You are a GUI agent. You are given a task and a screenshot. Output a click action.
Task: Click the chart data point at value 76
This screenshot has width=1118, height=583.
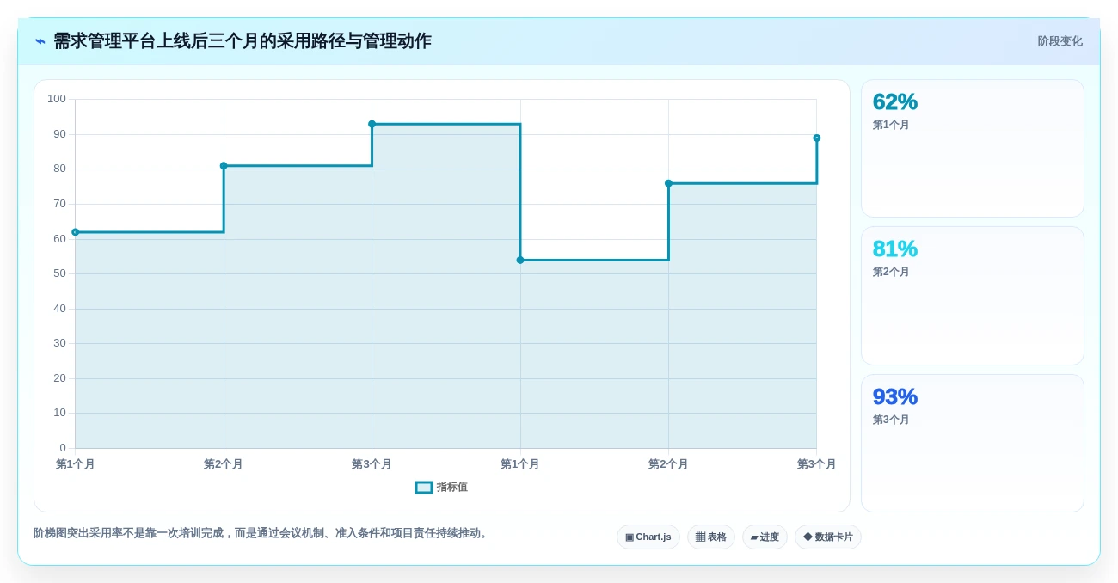[x=668, y=183]
